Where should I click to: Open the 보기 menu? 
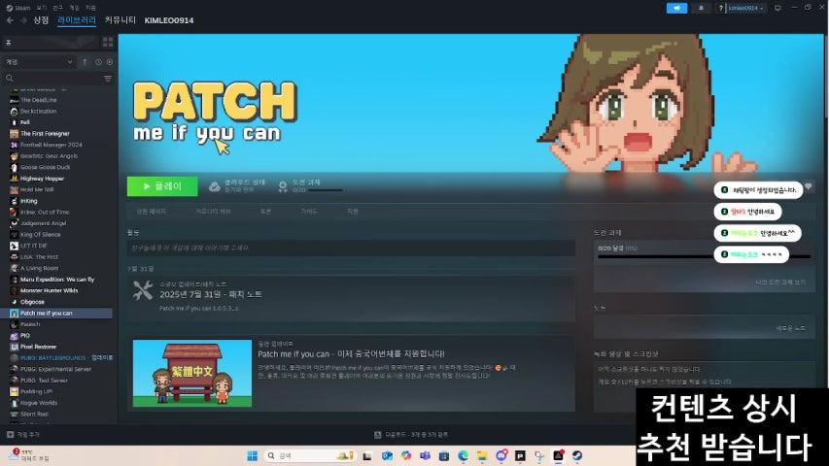tap(42, 8)
